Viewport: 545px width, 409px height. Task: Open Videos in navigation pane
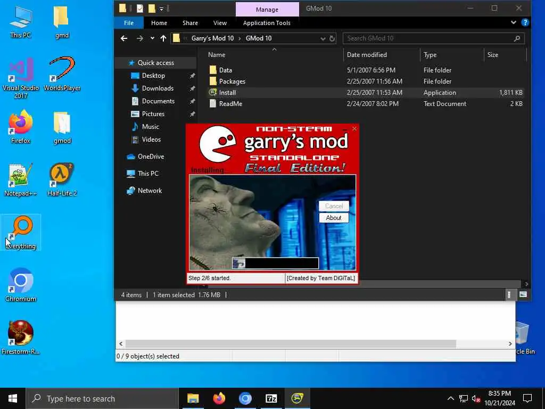[x=151, y=140]
